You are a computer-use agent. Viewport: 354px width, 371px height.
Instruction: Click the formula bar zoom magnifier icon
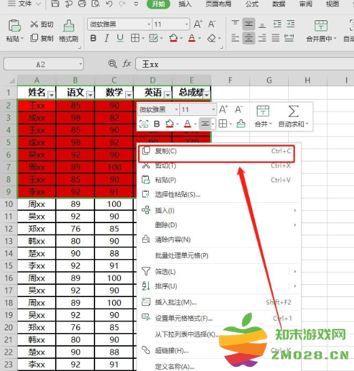pos(112,64)
